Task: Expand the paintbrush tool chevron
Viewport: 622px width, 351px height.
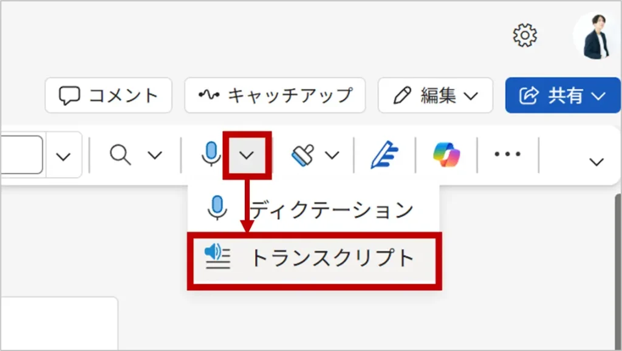Action: [x=332, y=155]
